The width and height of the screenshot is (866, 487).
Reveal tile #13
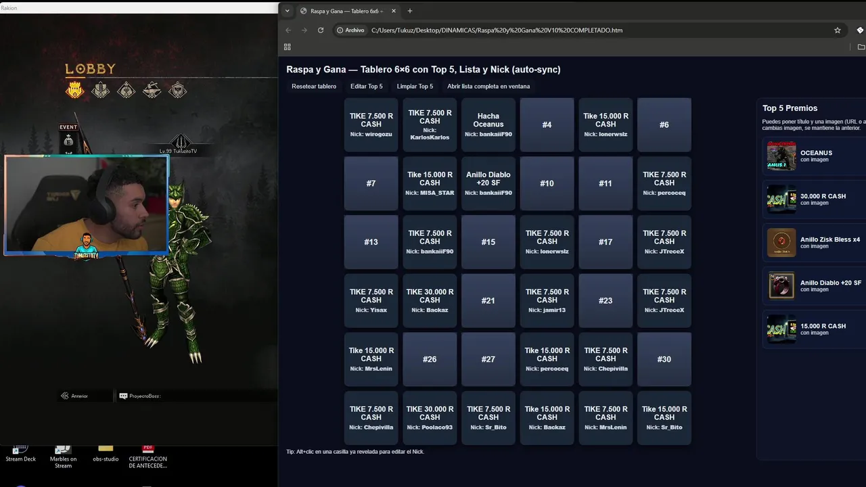[371, 242]
